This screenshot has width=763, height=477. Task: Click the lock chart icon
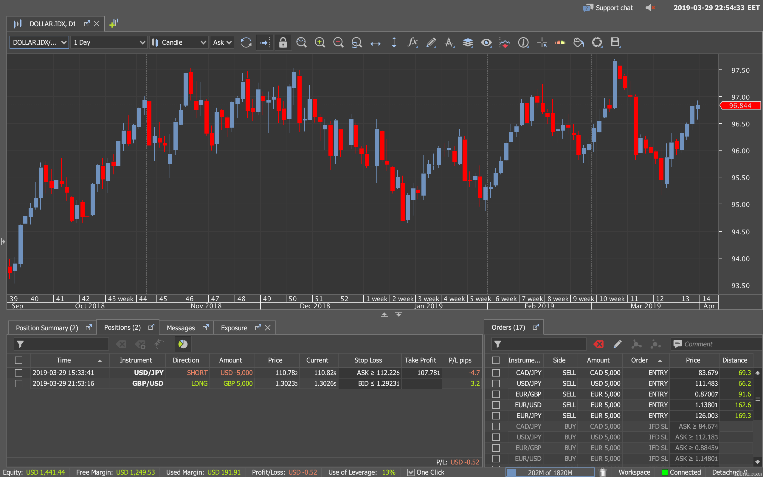click(283, 42)
